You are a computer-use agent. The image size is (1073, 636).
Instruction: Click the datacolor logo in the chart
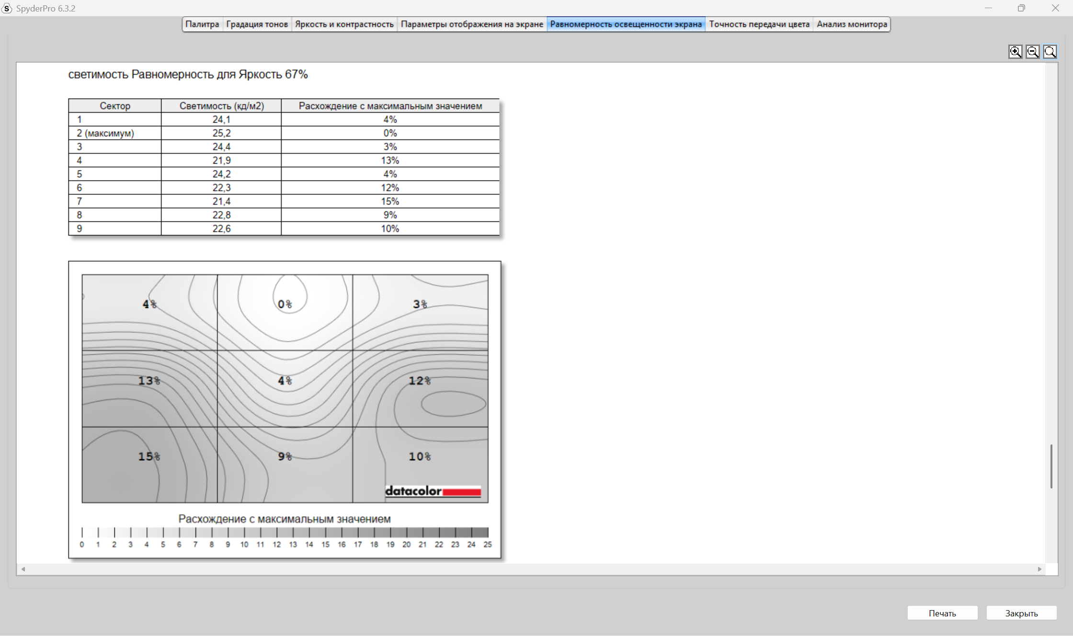433,491
